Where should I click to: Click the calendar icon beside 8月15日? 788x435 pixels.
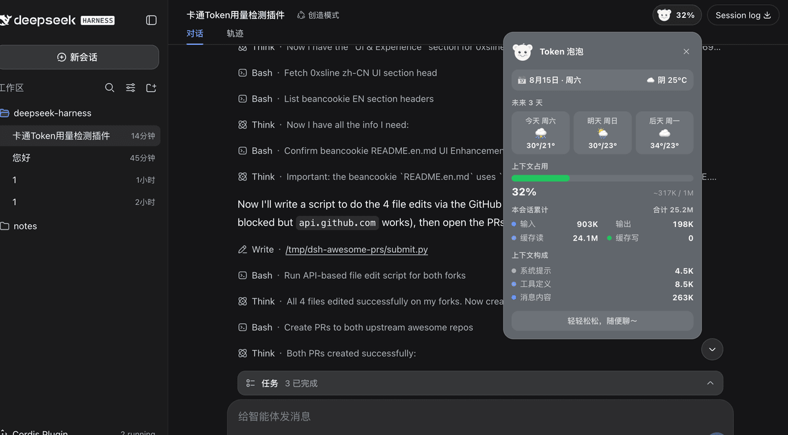521,80
